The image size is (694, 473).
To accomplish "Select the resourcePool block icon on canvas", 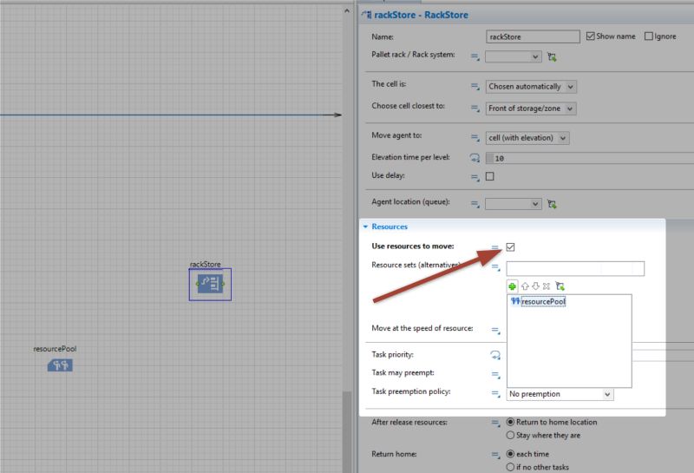I will click(x=60, y=365).
